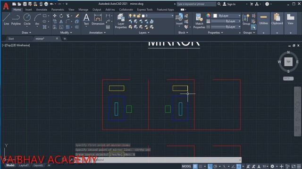
Task: Toggle group selection on/off in Groups panel
Action: [254, 27]
